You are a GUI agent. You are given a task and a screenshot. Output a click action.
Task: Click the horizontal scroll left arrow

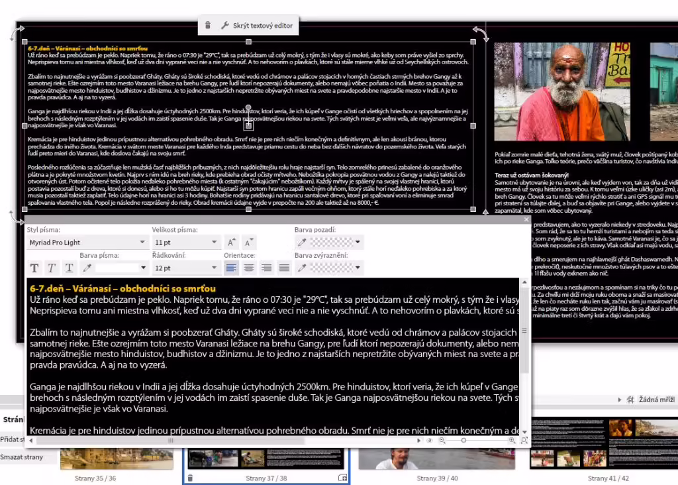click(x=31, y=441)
